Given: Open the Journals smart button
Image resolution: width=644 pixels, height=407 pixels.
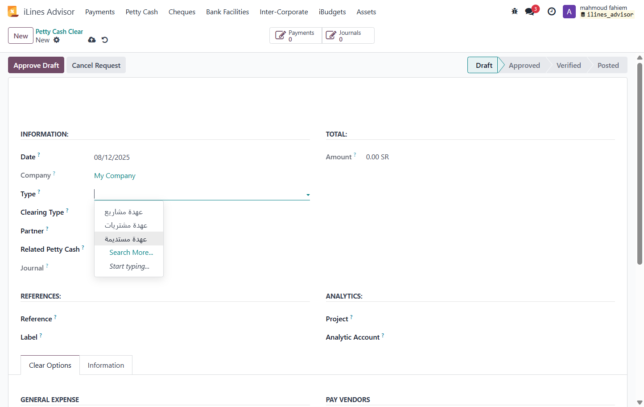Looking at the screenshot, I should point(348,36).
